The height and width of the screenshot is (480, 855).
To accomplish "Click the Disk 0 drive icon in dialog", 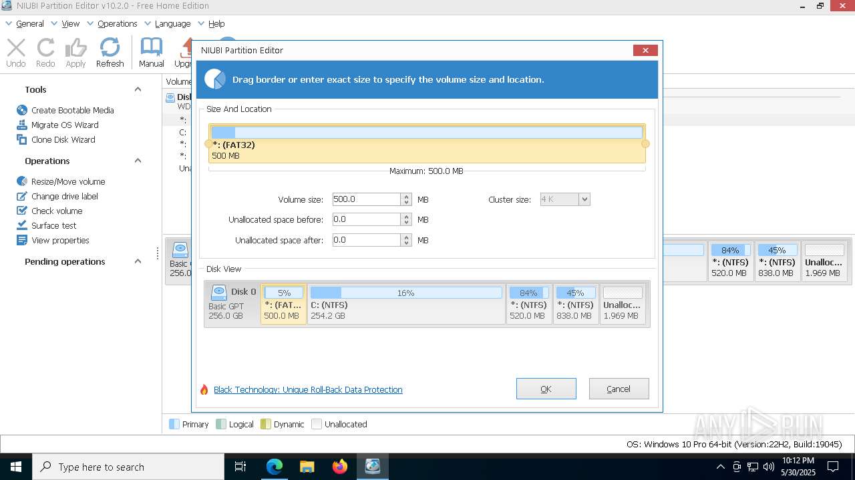I will [x=218, y=292].
